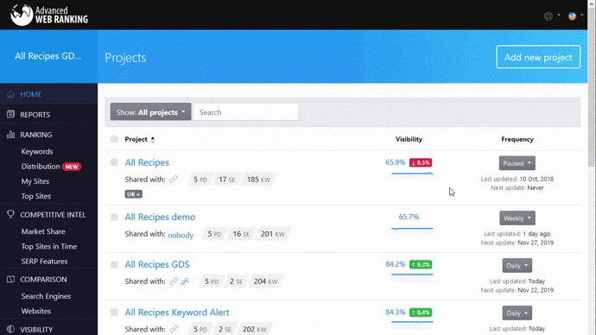Check the All Recipes project checkbox
This screenshot has width=596, height=335.
(x=114, y=162)
